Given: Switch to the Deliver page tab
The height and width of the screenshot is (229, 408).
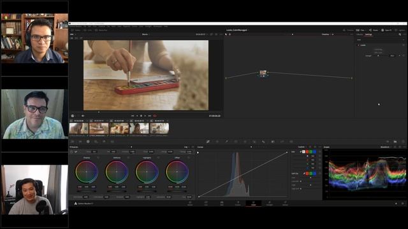Looking at the screenshot, I should click(285, 204).
